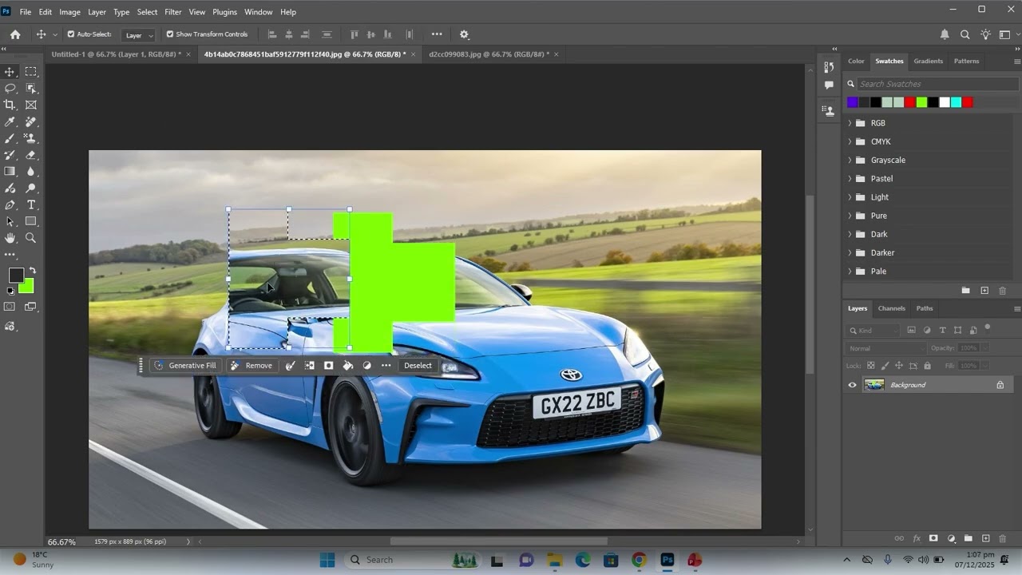
Task: Open the Edit Toolbar three-dots menu
Action: [x=10, y=255]
